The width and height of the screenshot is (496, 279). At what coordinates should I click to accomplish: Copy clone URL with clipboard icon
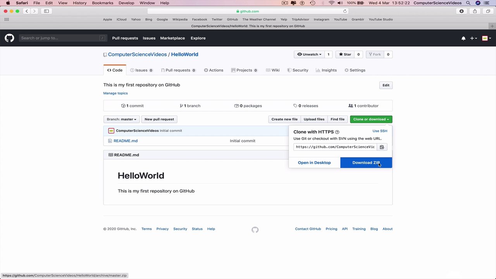382,147
